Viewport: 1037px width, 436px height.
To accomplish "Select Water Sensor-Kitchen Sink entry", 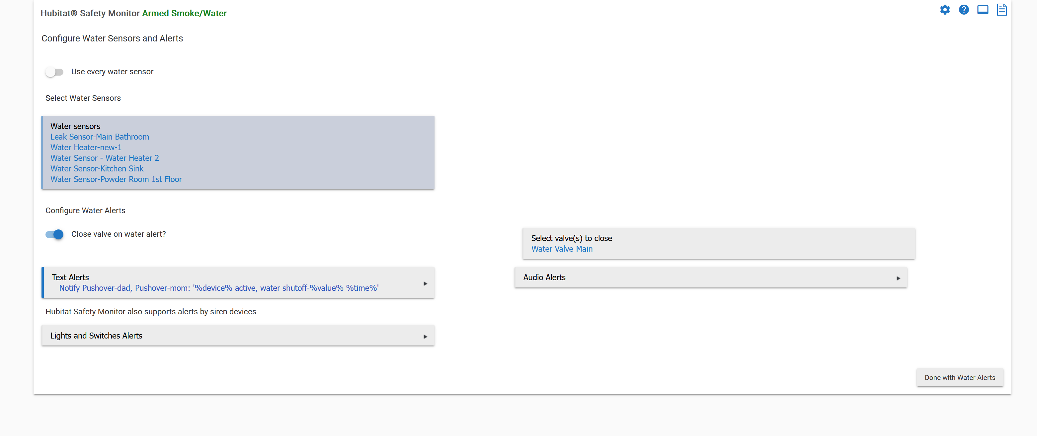I will (x=97, y=168).
